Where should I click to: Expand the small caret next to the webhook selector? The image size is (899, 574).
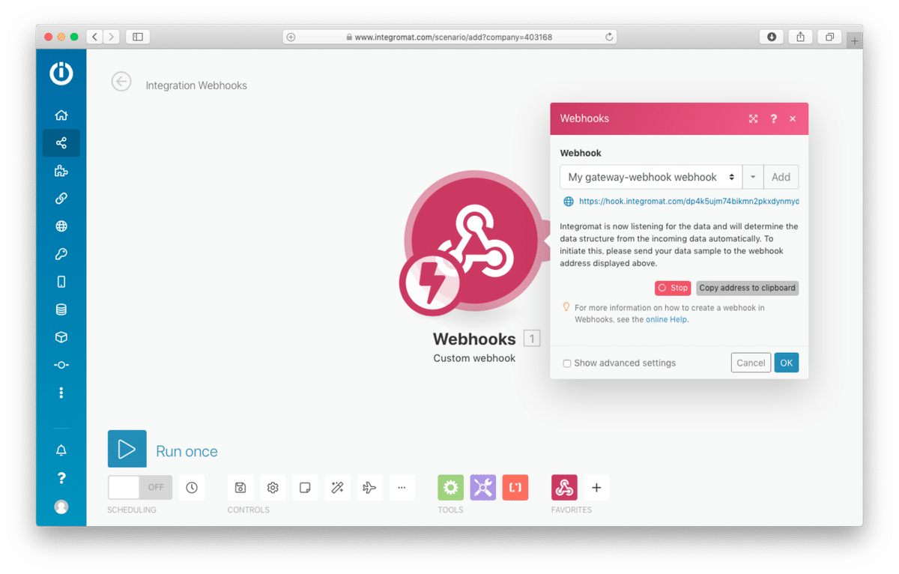(x=752, y=177)
